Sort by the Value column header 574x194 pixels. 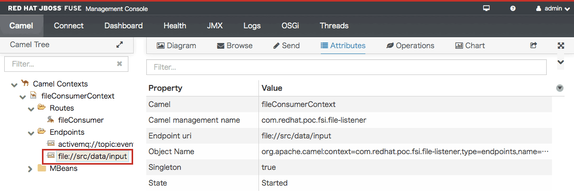coord(272,88)
